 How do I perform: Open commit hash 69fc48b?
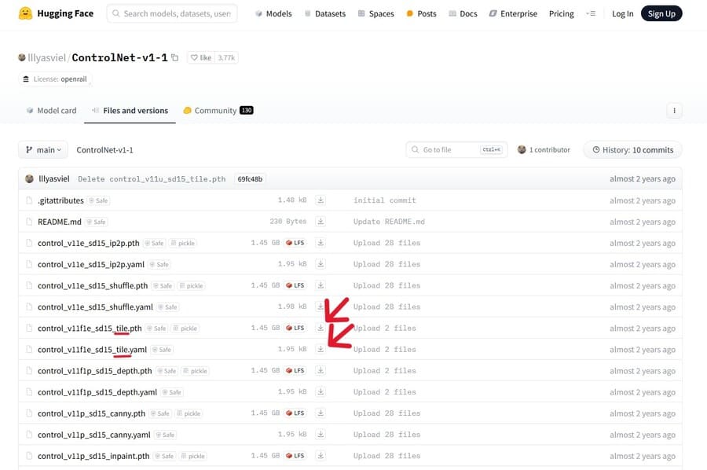250,179
